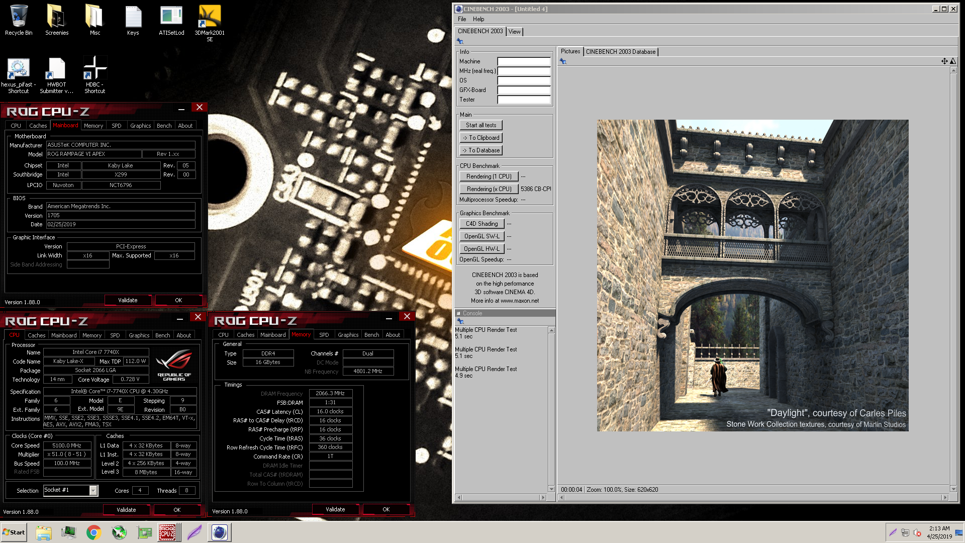
Task: Switch to CINEBENCH taskbar button
Action: (x=219, y=532)
